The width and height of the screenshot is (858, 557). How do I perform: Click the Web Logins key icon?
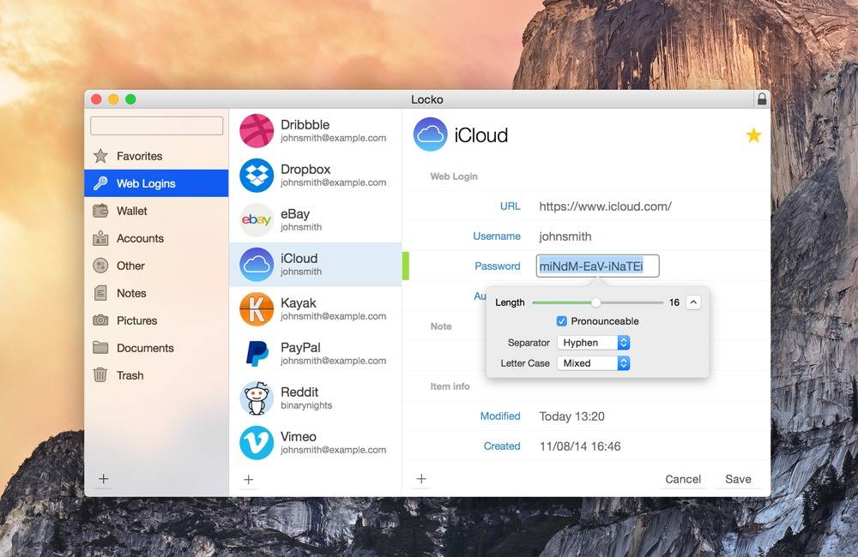[x=100, y=183]
